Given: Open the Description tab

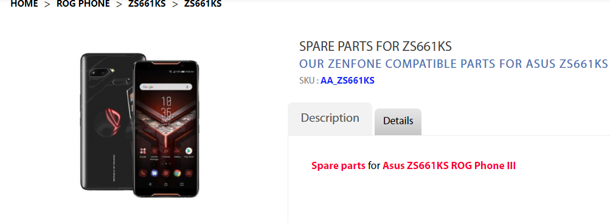Looking at the screenshot, I should pos(330,119).
